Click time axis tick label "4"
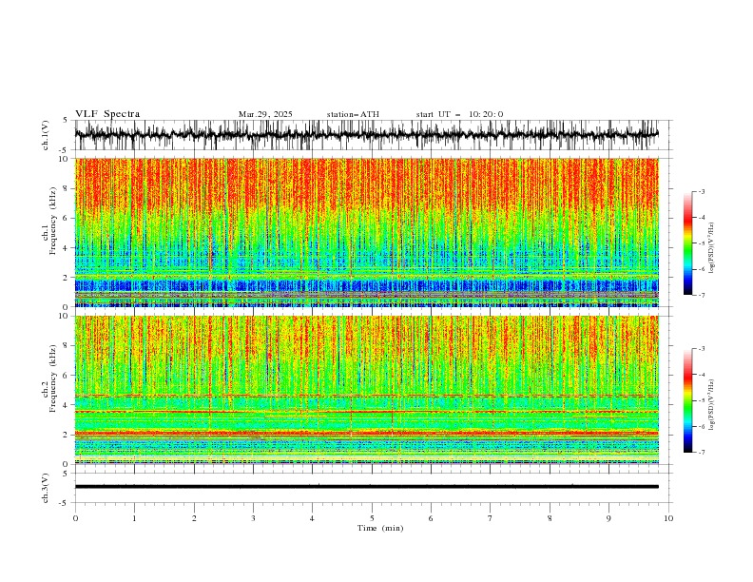Image resolution: width=753 pixels, height=582 pixels. 312,518
